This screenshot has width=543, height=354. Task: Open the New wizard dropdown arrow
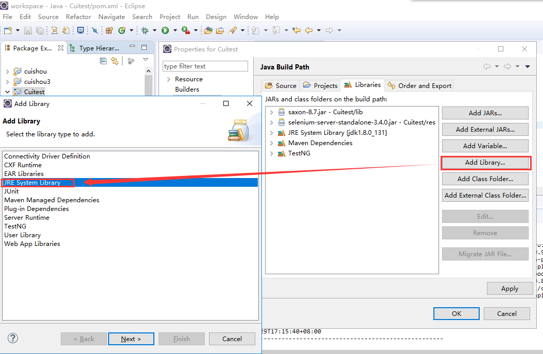tap(17, 30)
